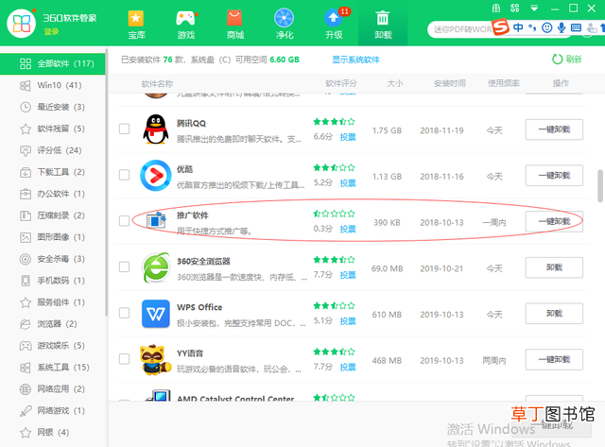This screenshot has width=605, height=447.
Task: Click the 网银 star icon
Action: (26, 432)
